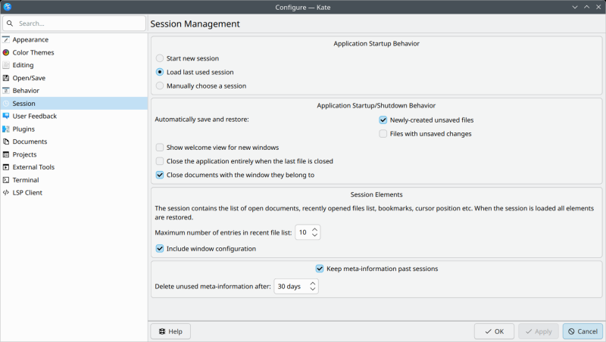
Task: Maximize the Configure Kate window
Action: click(x=586, y=7)
